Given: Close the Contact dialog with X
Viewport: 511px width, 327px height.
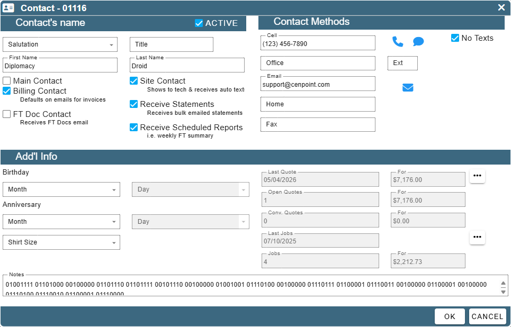Looking at the screenshot, I should click(501, 7).
